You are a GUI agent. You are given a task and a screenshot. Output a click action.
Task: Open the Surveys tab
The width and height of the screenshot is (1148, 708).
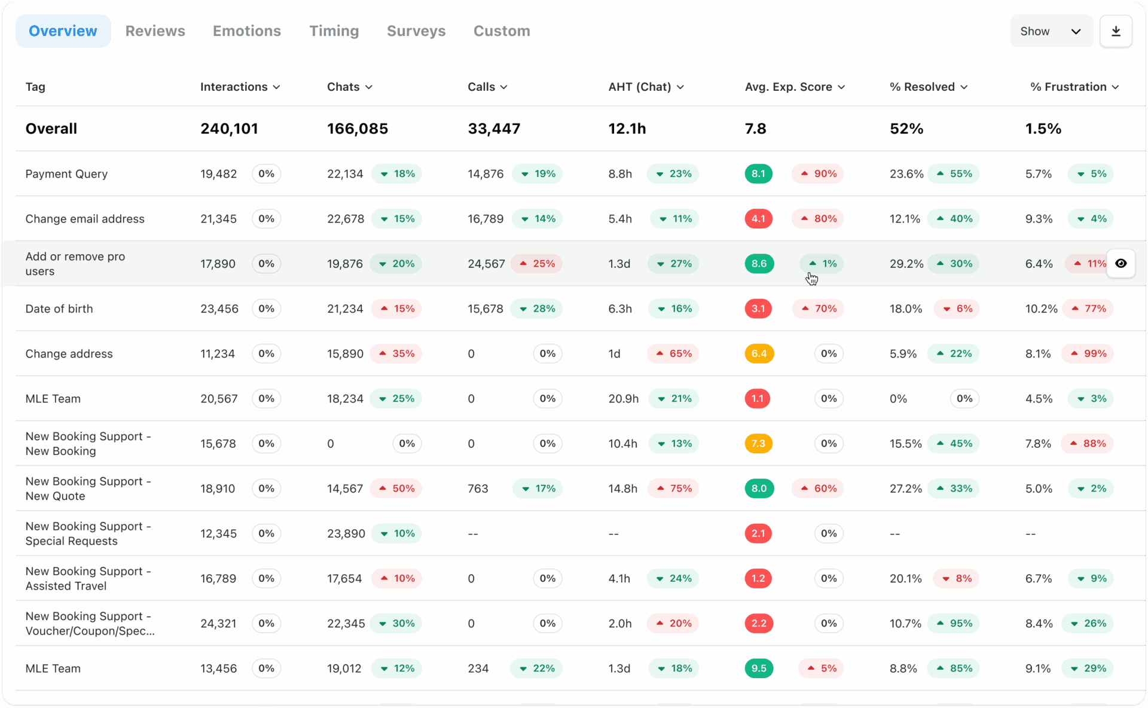point(416,31)
